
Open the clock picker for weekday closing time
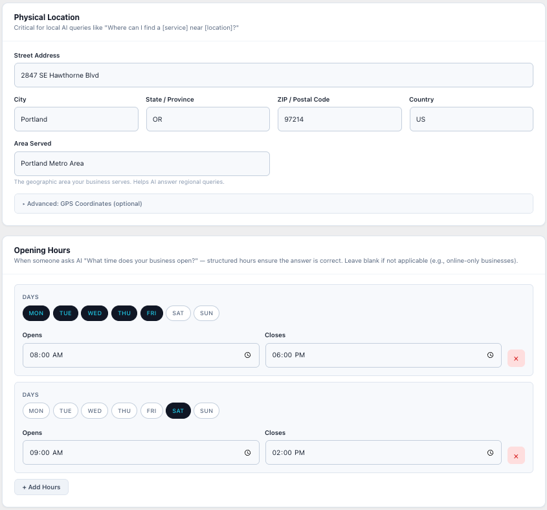(490, 355)
